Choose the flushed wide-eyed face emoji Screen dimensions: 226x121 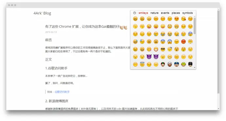170,26
